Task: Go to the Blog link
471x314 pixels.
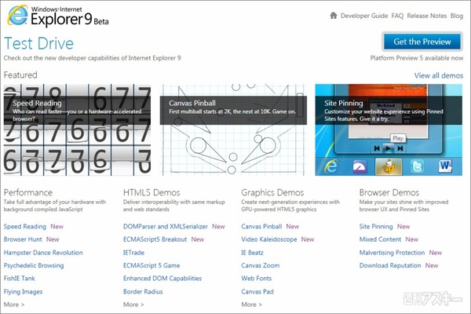Action: click(457, 16)
